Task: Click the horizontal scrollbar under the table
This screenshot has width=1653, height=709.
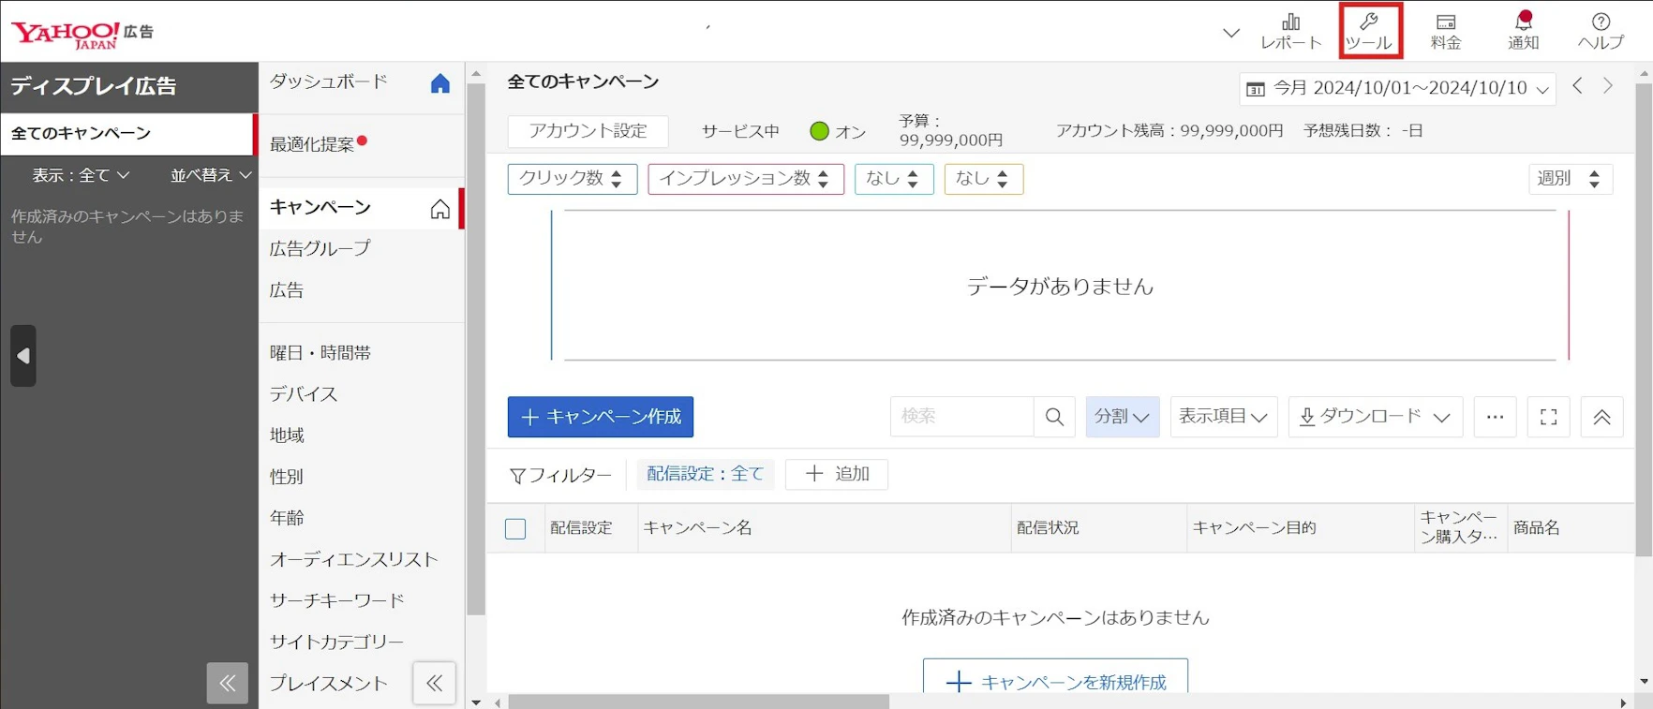Action: tap(699, 702)
